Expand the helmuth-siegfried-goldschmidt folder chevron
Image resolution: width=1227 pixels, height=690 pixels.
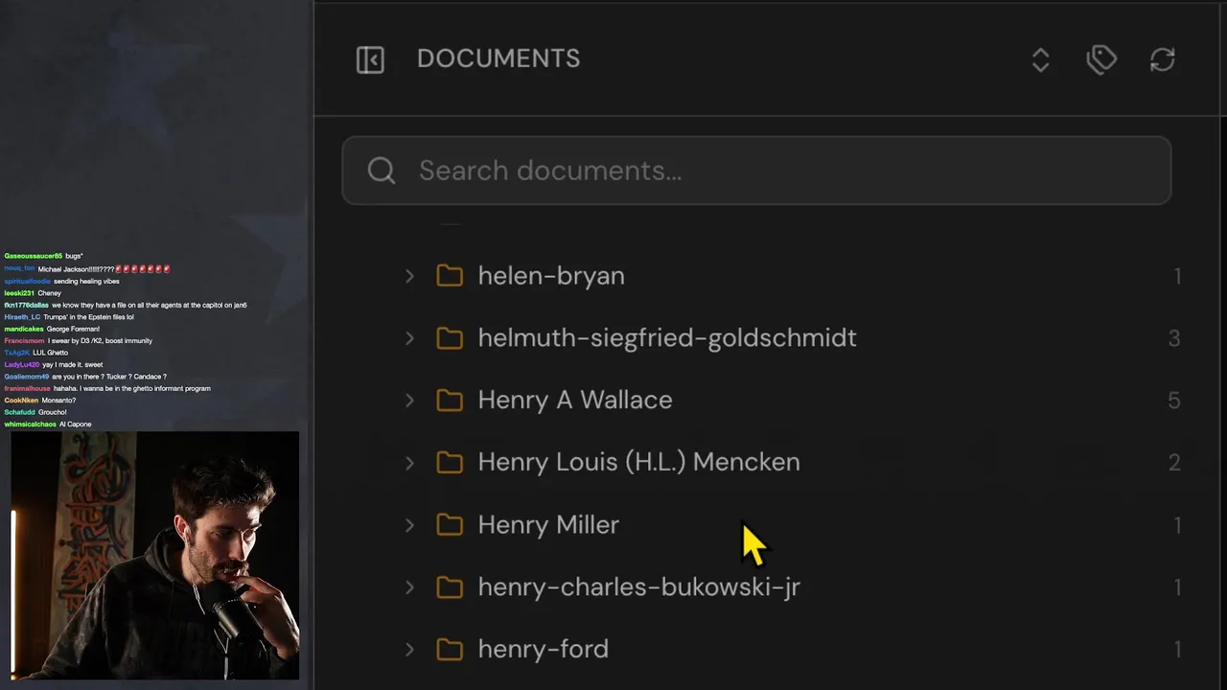click(x=409, y=338)
